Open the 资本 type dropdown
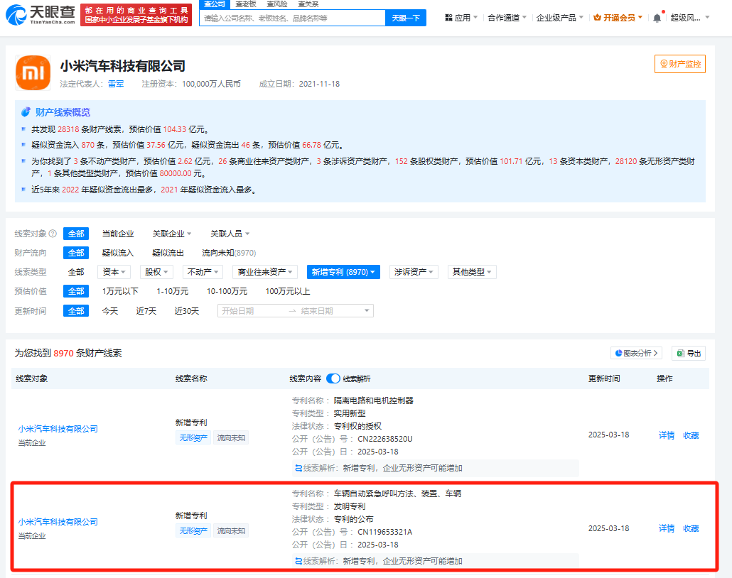732x578 pixels. tap(114, 272)
